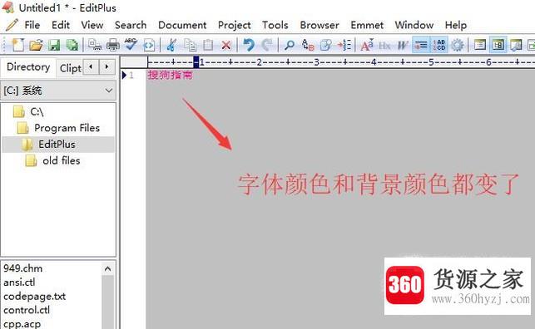The height and width of the screenshot is (329, 535).
Task: Toggle the auto indent toolbar button
Action: (421, 45)
